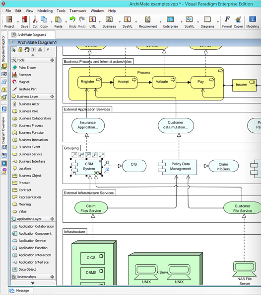Expand the Relationships palette group
The image size is (261, 295).
click(52, 277)
